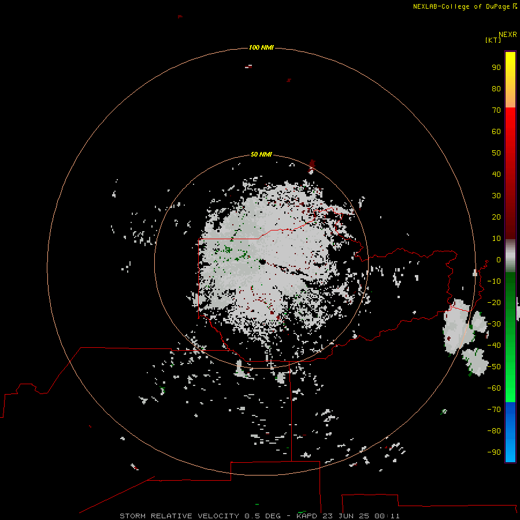Image resolution: width=520 pixels, height=520 pixels.
Task: Click the -50 scale value
Action: 494,367
